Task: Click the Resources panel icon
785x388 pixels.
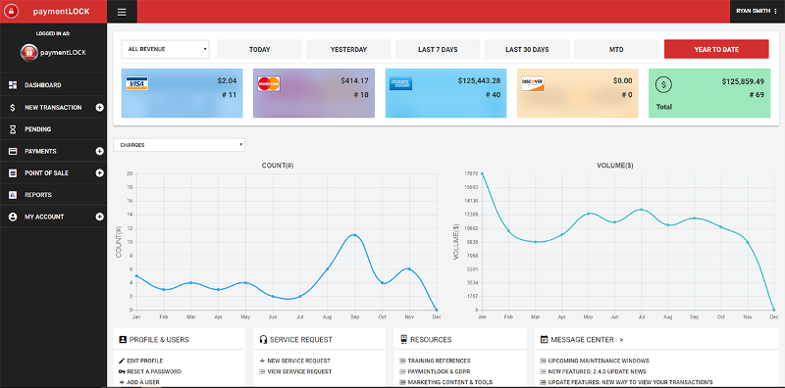Action: 403,339
